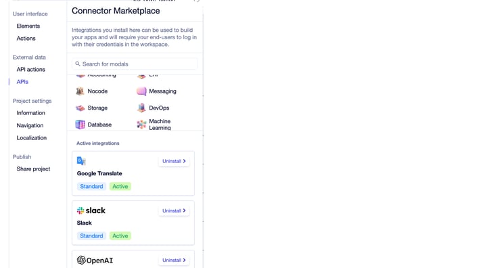Select the Messaging category icon
Image resolution: width=487 pixels, height=268 pixels.
point(141,91)
